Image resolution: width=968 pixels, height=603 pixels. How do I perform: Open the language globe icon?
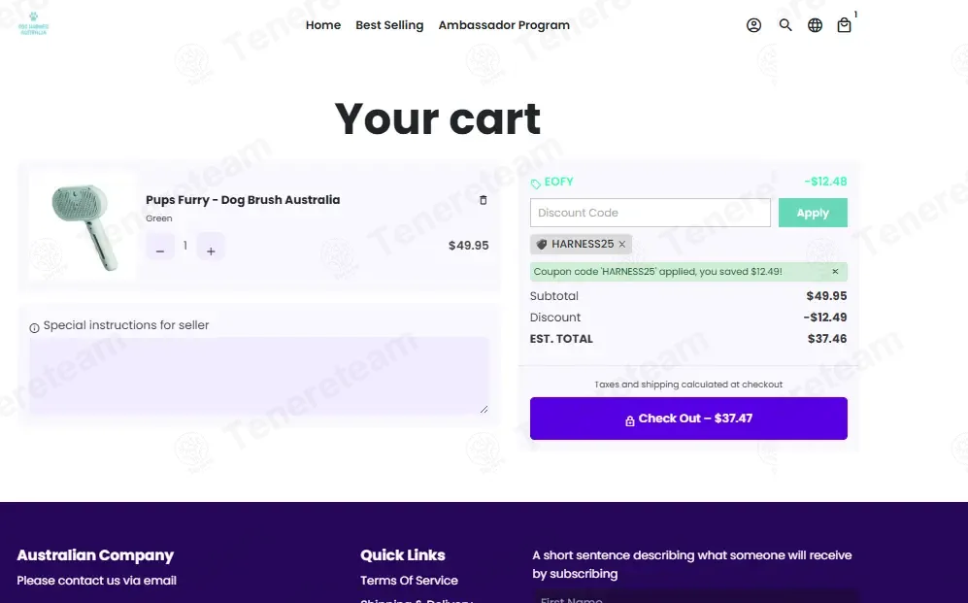pyautogui.click(x=815, y=25)
